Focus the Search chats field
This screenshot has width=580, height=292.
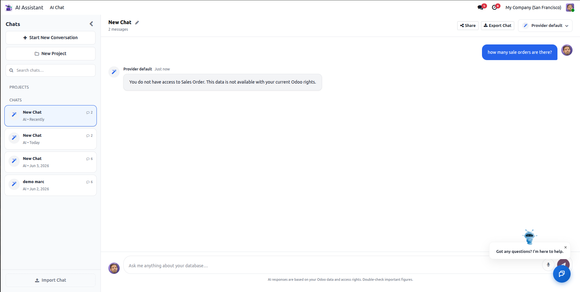(50, 70)
